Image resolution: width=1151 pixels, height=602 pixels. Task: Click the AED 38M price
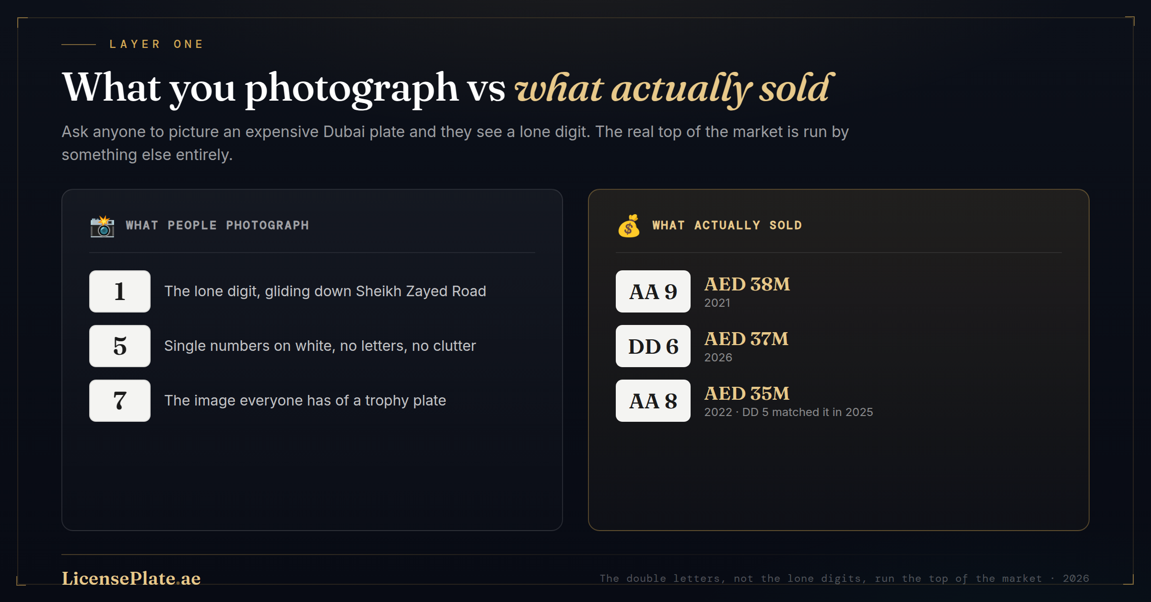[x=747, y=284]
